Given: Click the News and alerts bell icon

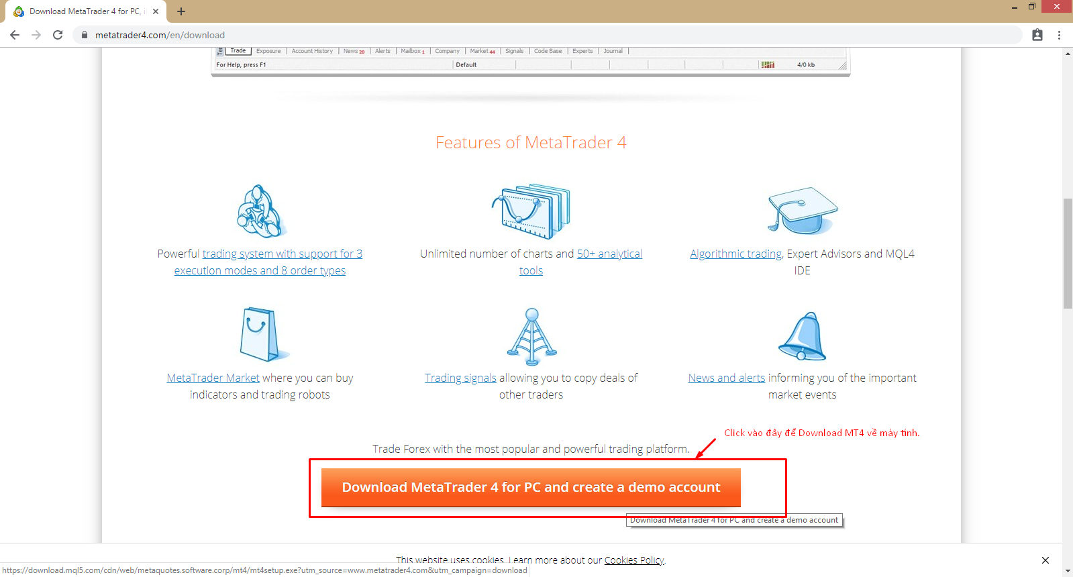Looking at the screenshot, I should 803,336.
